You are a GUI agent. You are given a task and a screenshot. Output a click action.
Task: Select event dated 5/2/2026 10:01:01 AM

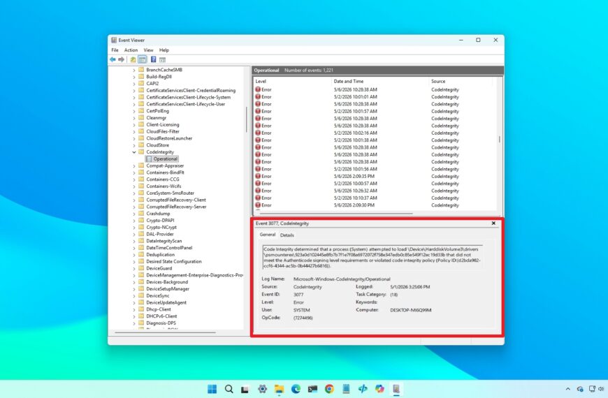click(375, 97)
